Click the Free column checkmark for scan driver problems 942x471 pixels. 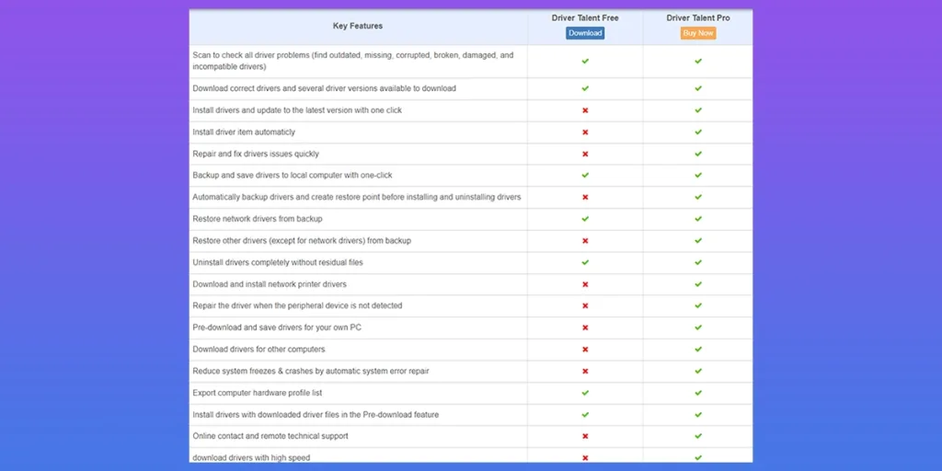[585, 61]
